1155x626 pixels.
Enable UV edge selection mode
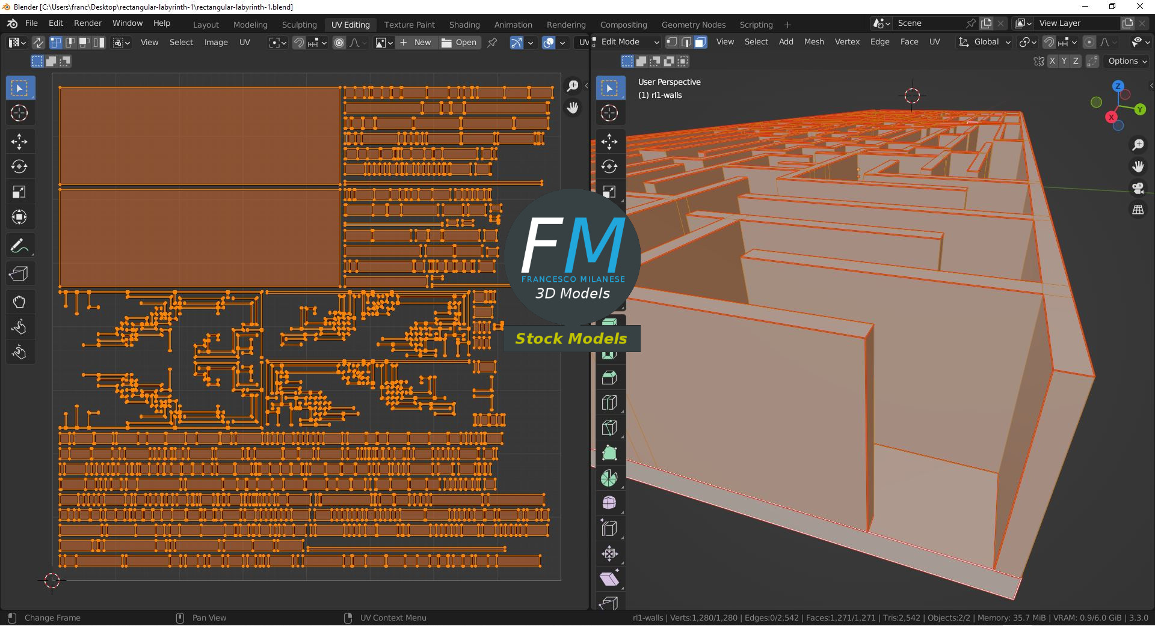[70, 43]
